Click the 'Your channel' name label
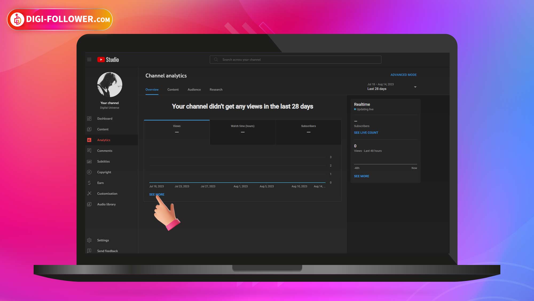Image resolution: width=534 pixels, height=301 pixels. (x=109, y=103)
